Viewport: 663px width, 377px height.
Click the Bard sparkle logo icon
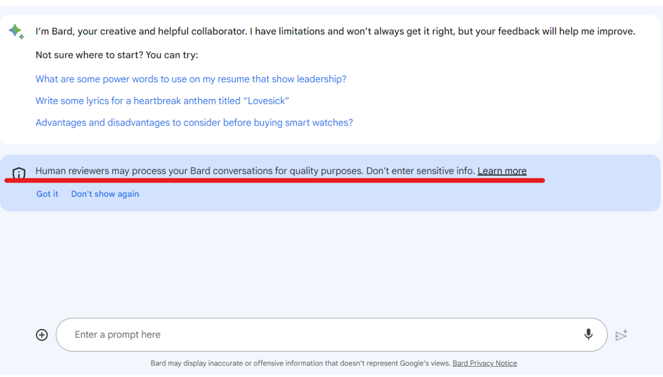click(16, 31)
